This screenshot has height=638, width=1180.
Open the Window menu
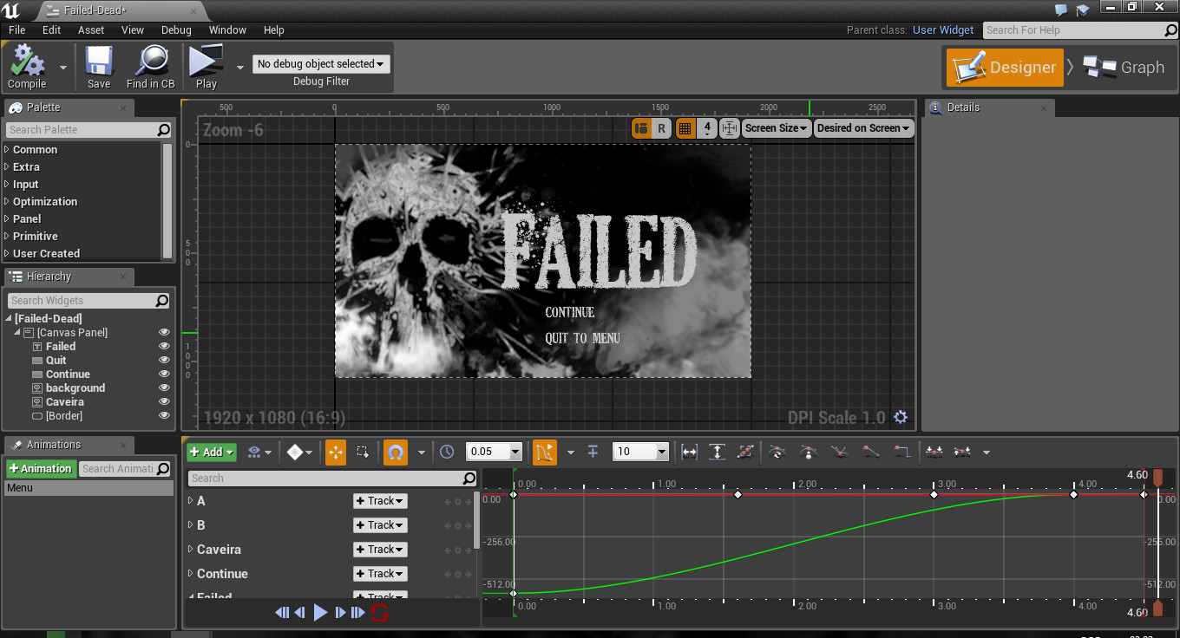tap(227, 29)
